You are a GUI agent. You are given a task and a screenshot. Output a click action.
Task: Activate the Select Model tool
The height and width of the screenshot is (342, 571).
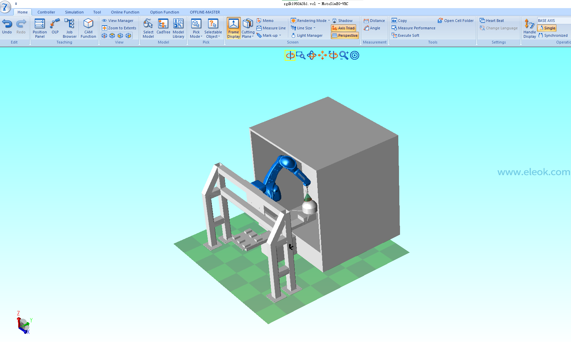coord(148,28)
